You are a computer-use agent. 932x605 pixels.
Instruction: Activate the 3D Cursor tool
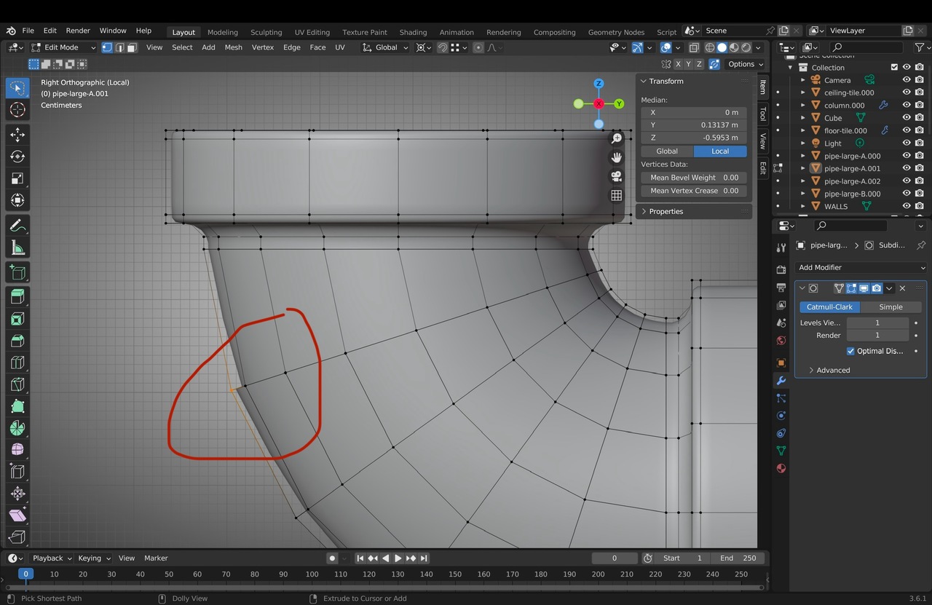pos(17,110)
